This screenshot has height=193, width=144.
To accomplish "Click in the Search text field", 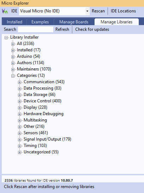I will [x=36, y=29].
